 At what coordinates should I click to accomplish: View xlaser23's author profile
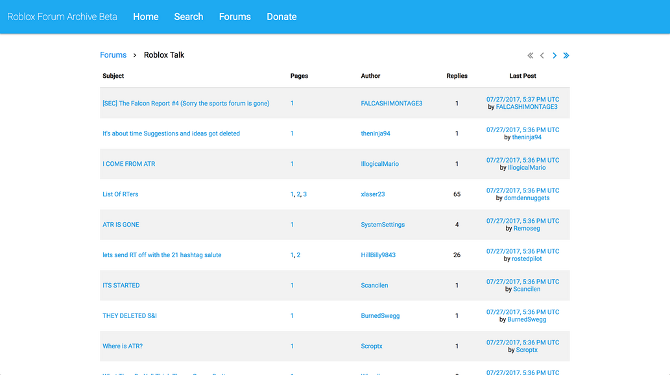click(x=373, y=194)
